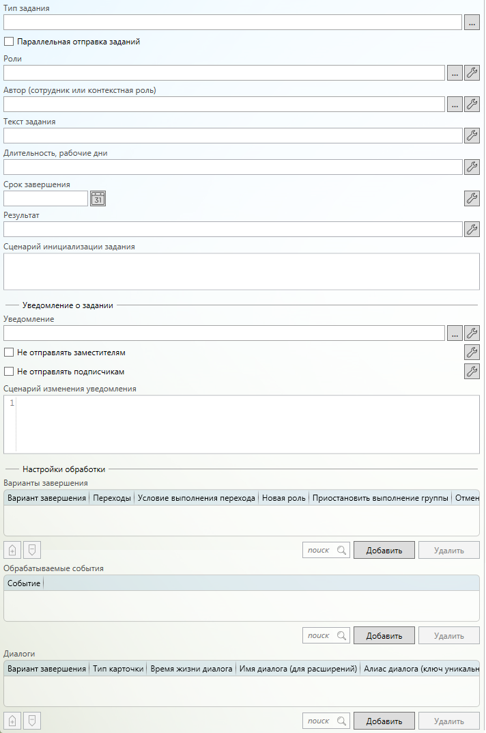Enable Параллельная отправка заданий checkbox

click(x=9, y=42)
